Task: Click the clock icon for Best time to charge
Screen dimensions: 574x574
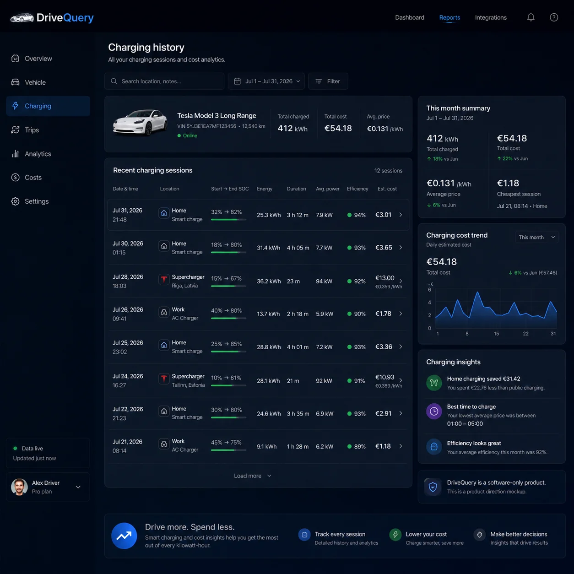Action: [x=434, y=411]
